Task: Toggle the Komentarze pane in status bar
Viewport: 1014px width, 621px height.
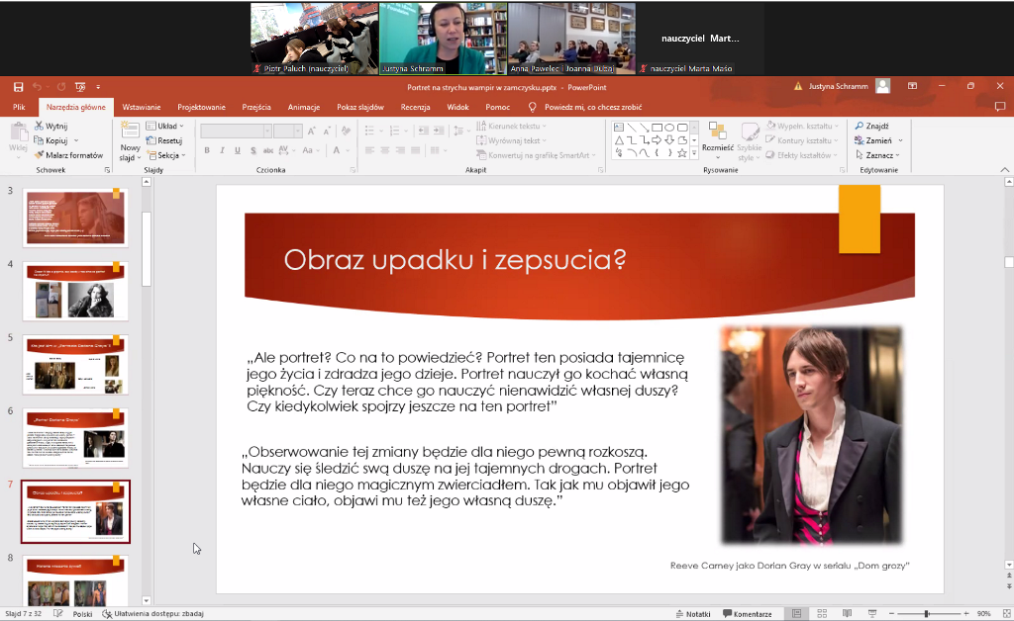Action: coord(747,614)
